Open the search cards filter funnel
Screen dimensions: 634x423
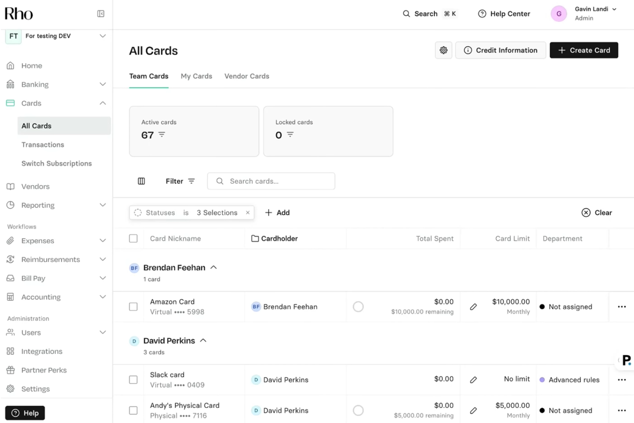(191, 181)
